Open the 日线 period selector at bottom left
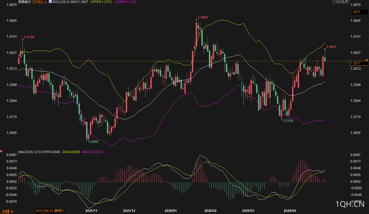 (8, 211)
